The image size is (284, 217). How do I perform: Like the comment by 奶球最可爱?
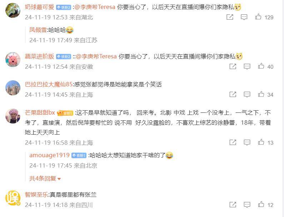258,17
